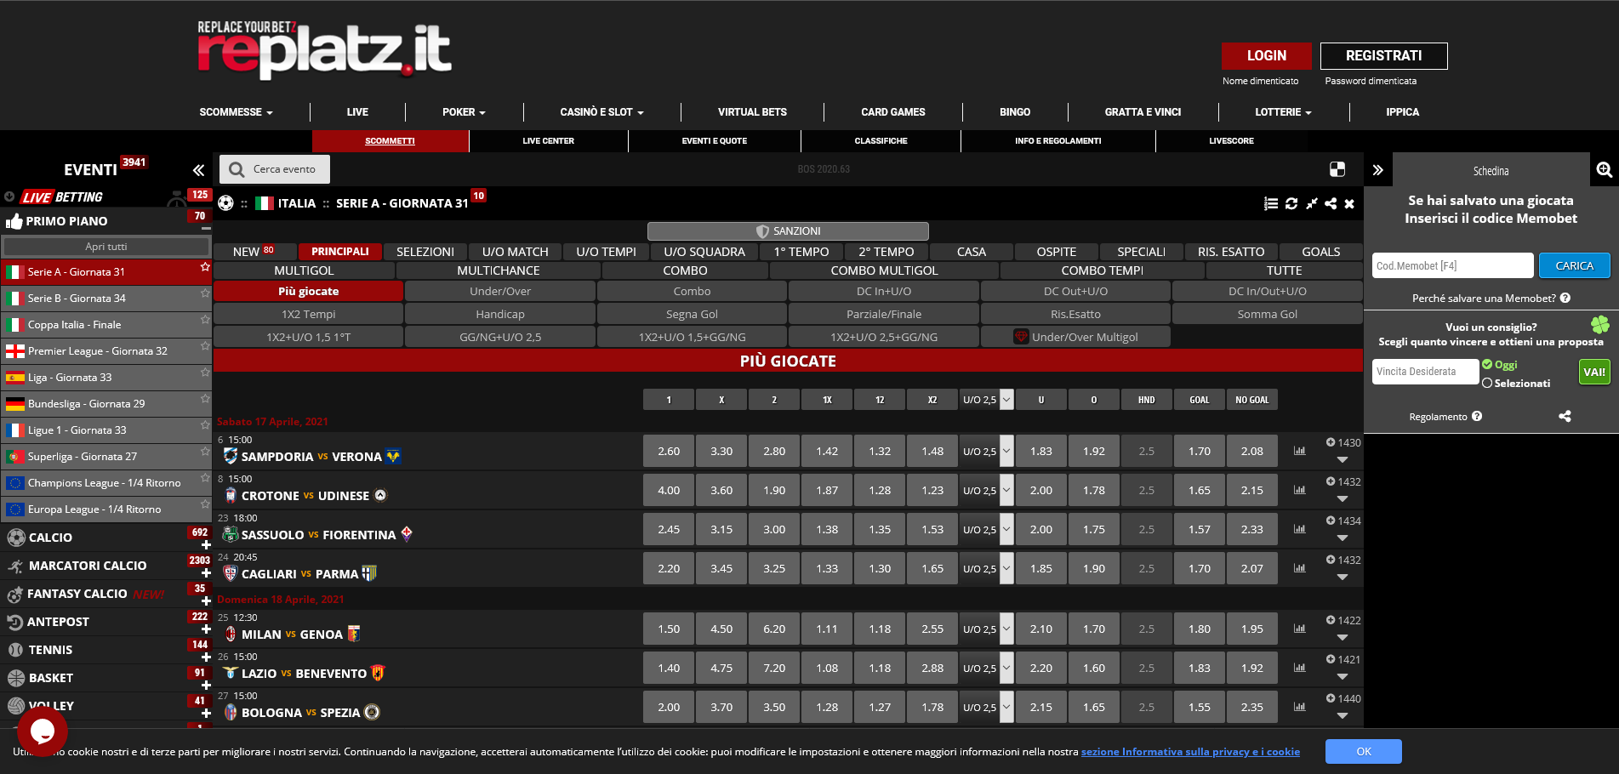This screenshot has width=1619, height=774.
Task: Click the Schedina zoom magnifier icon
Action: (1605, 169)
